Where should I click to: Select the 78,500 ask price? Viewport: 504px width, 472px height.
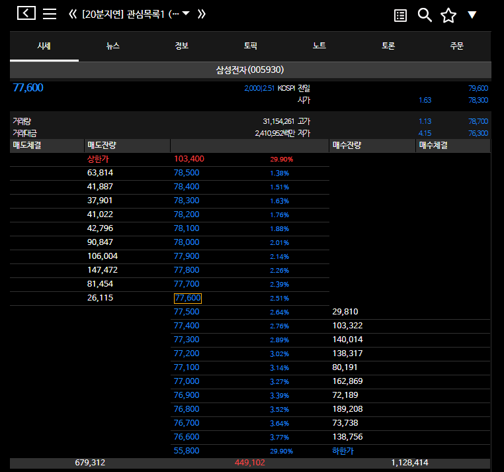point(187,173)
